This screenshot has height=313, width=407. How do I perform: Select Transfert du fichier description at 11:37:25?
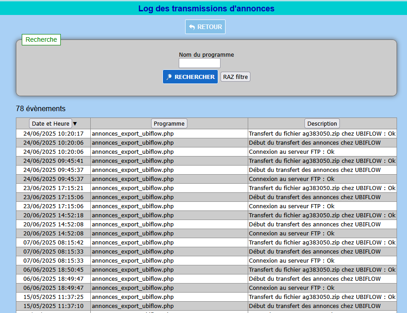click(322, 297)
